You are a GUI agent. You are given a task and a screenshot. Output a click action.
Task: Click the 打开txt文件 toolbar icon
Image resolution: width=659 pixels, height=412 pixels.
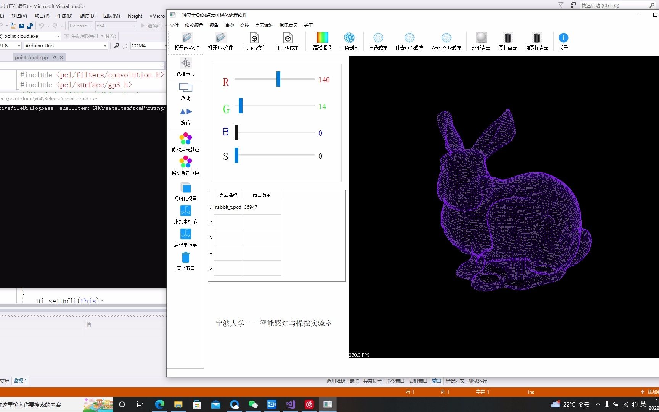click(x=220, y=41)
